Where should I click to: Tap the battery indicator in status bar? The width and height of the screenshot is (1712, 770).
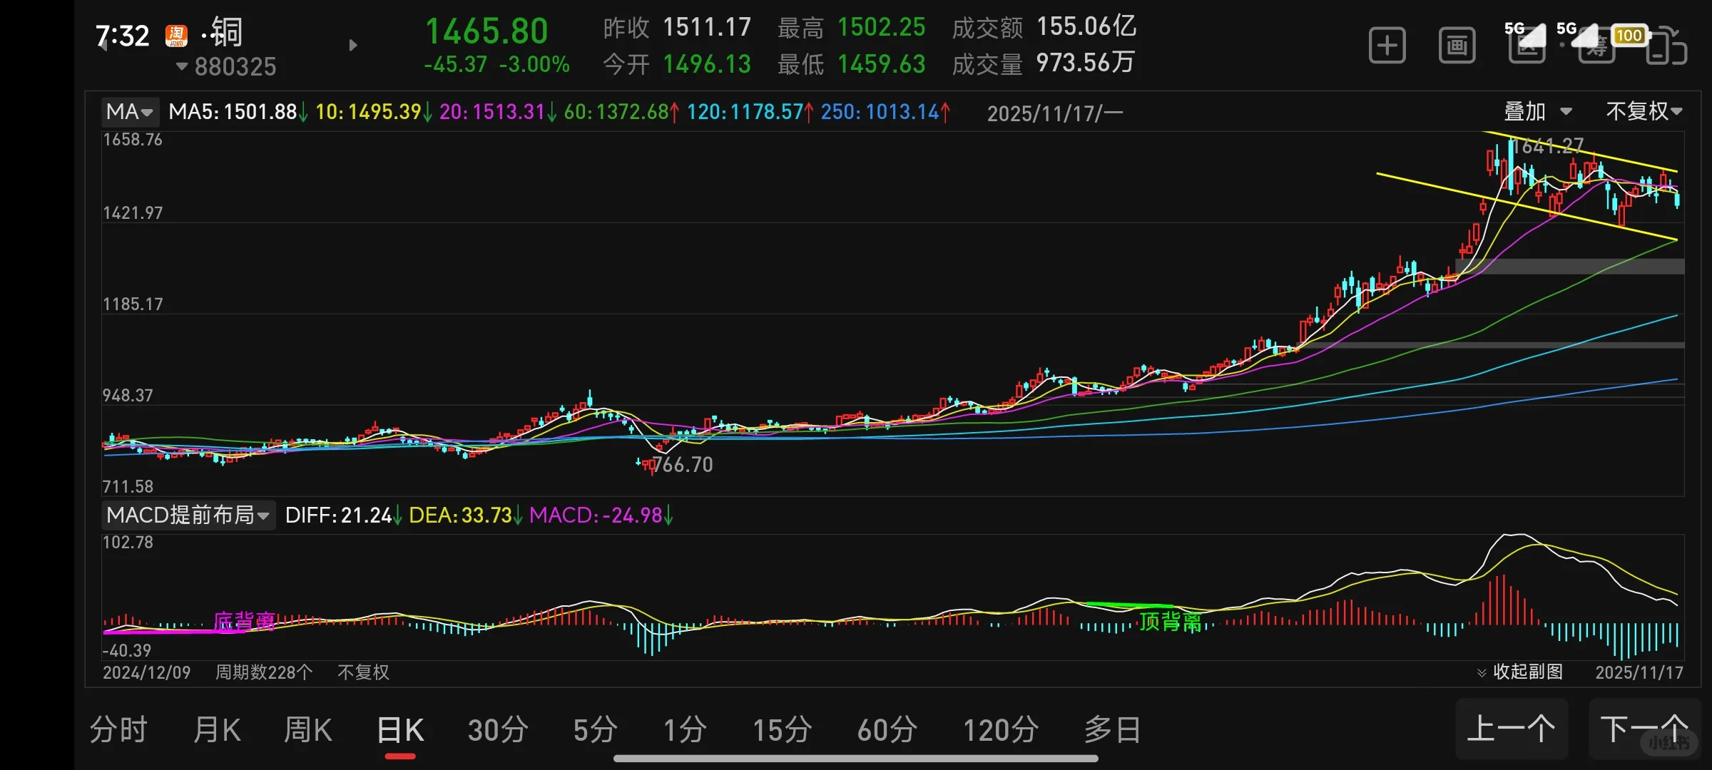(1629, 35)
